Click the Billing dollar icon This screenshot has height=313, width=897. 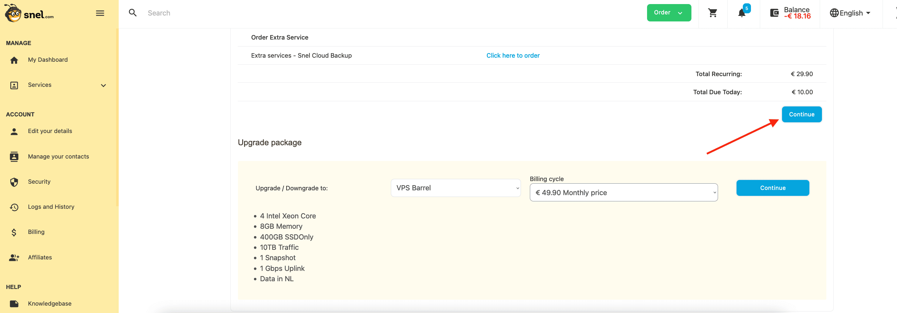coord(14,232)
